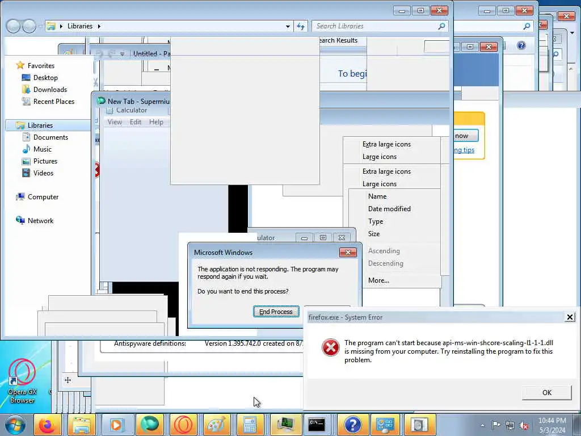The height and width of the screenshot is (436, 581).
Task: Select Computer in the navigation pane
Action: pos(43,197)
